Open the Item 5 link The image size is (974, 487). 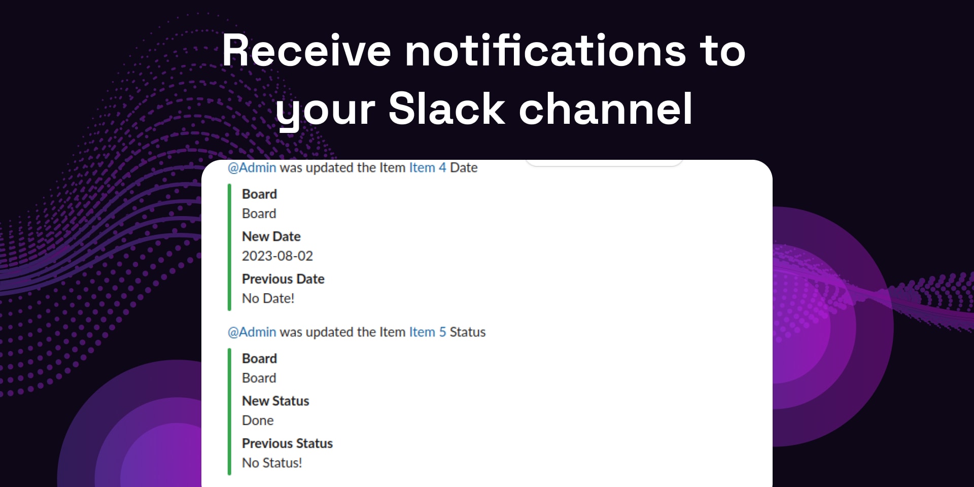[x=428, y=332]
